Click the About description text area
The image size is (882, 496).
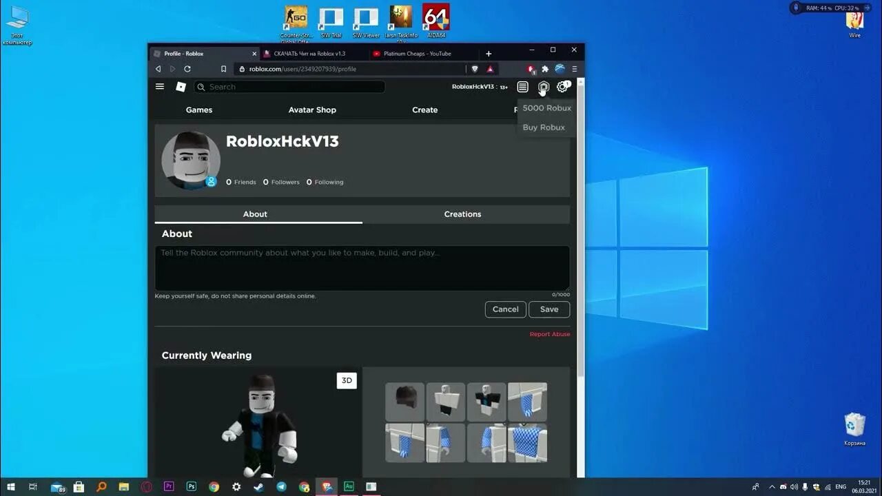[x=362, y=268]
